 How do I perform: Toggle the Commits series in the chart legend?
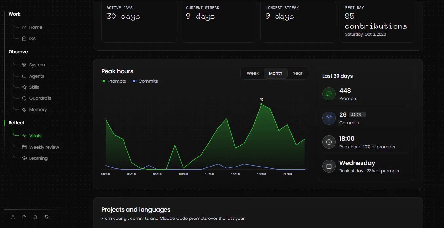(145, 81)
